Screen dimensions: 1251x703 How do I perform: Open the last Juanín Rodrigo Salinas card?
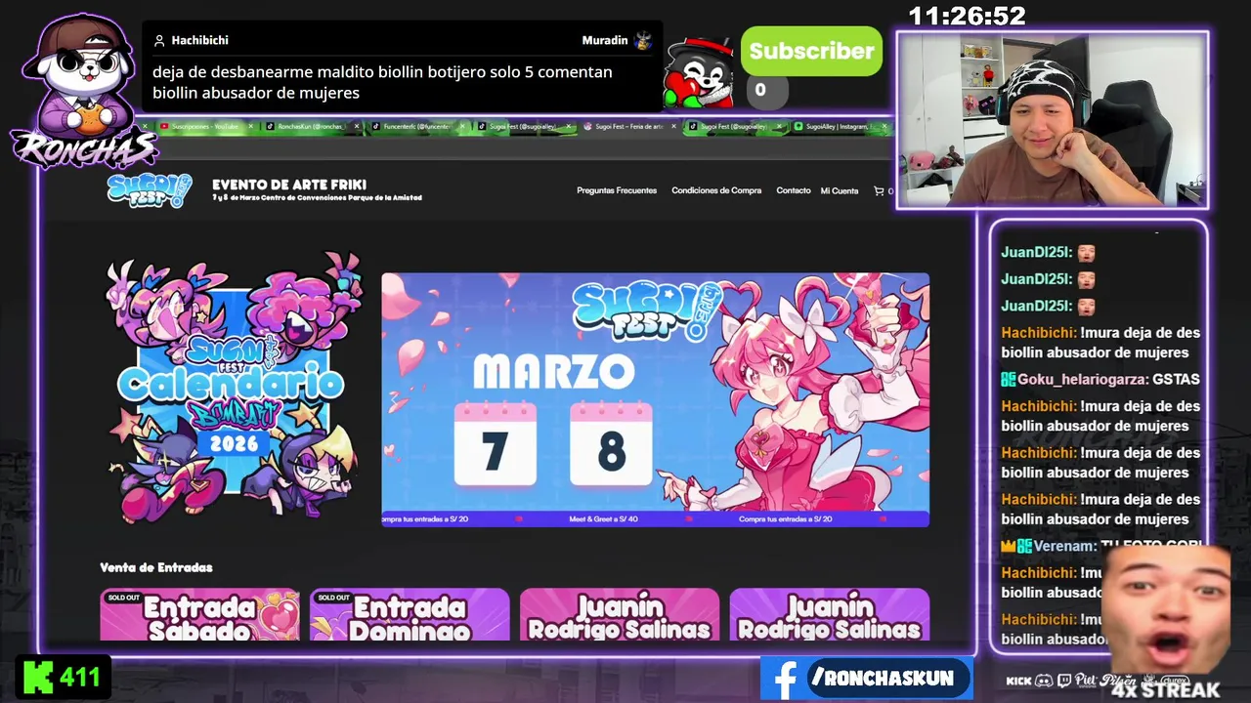tap(829, 615)
